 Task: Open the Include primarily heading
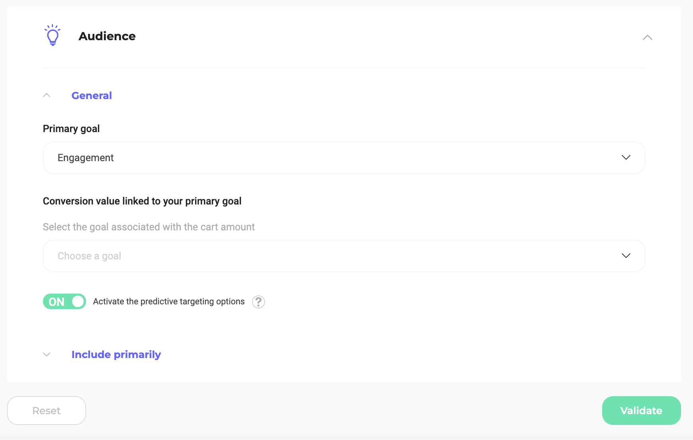point(116,354)
